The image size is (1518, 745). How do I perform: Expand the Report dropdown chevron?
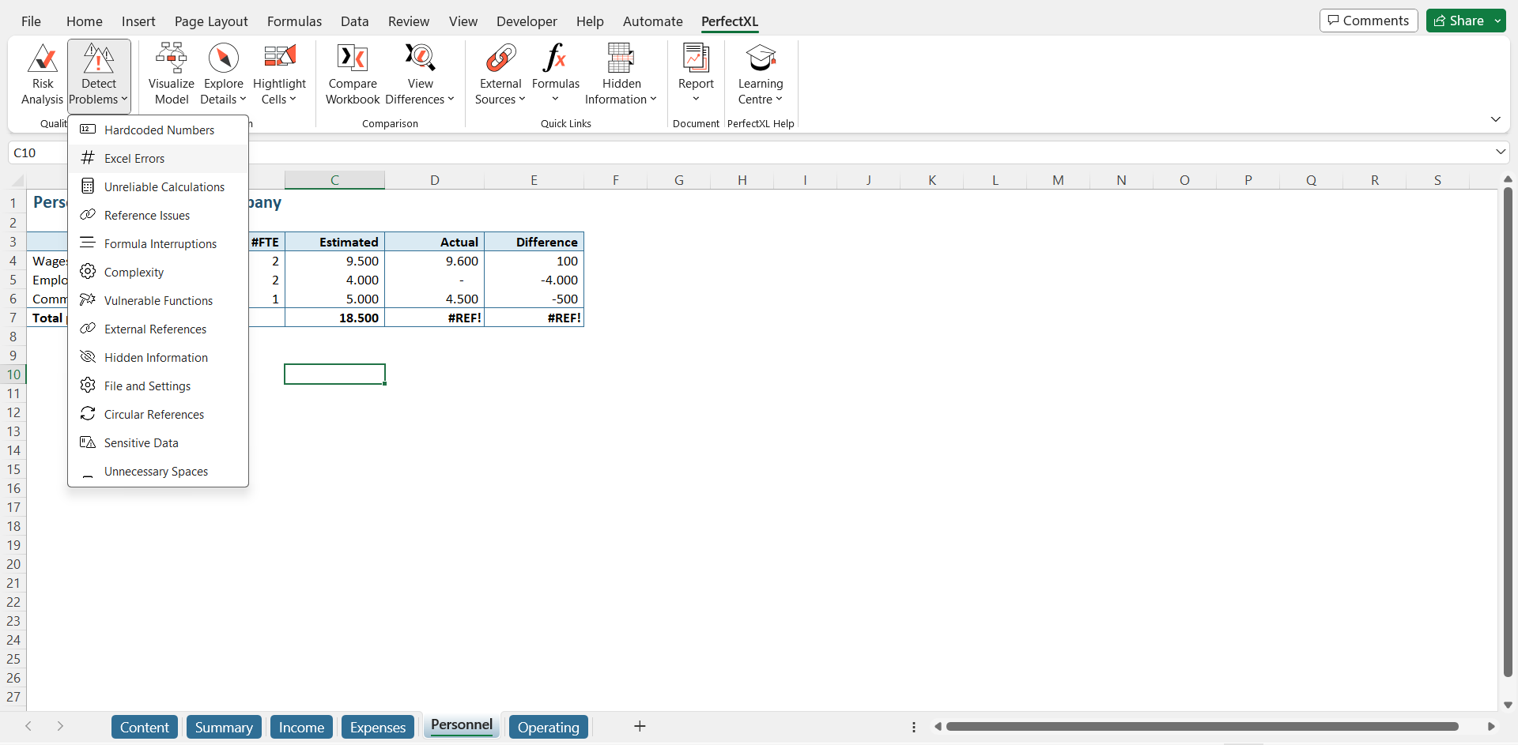pos(696,100)
